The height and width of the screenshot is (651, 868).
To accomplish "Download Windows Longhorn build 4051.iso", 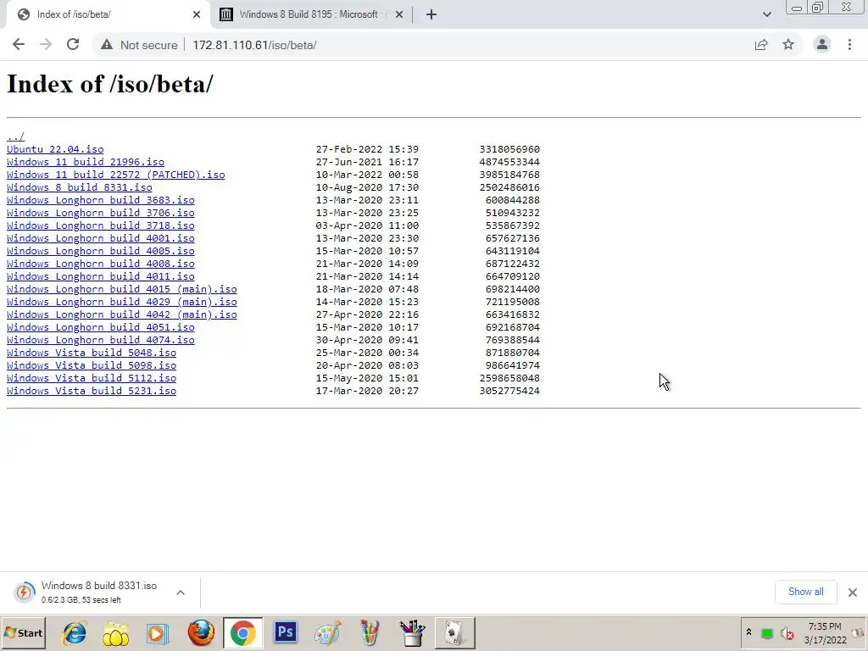I will tap(100, 328).
